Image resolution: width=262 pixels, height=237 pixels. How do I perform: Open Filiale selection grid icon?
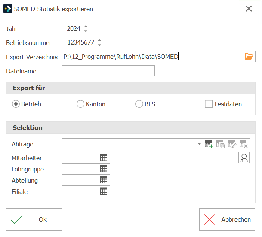(104, 191)
